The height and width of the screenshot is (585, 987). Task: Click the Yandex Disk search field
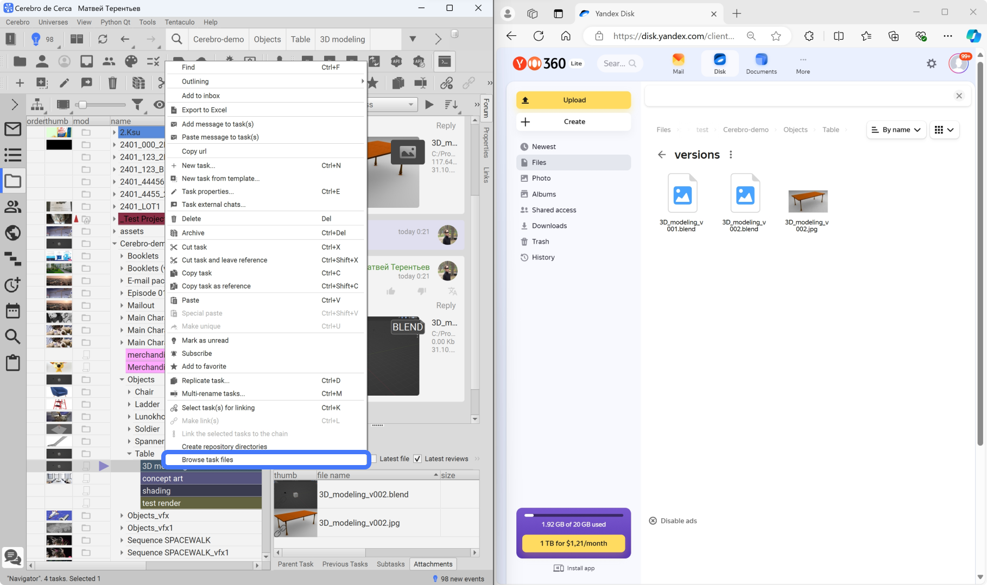(x=619, y=63)
